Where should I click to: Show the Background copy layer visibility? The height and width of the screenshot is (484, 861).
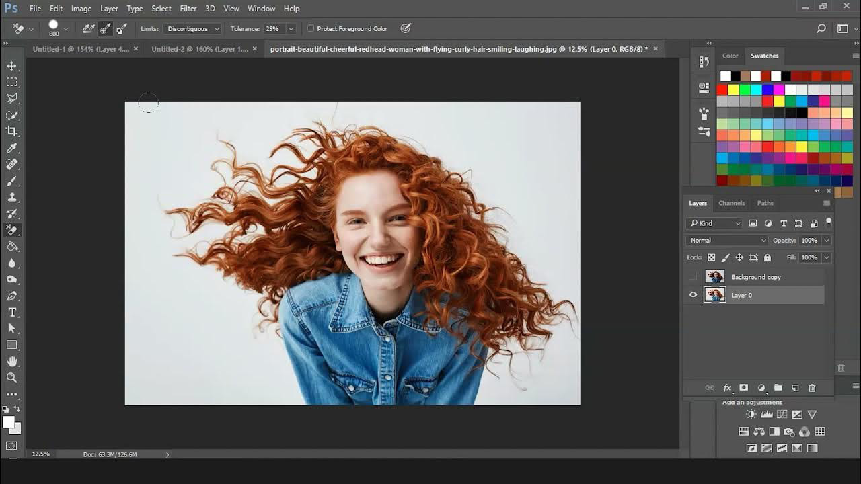(693, 276)
